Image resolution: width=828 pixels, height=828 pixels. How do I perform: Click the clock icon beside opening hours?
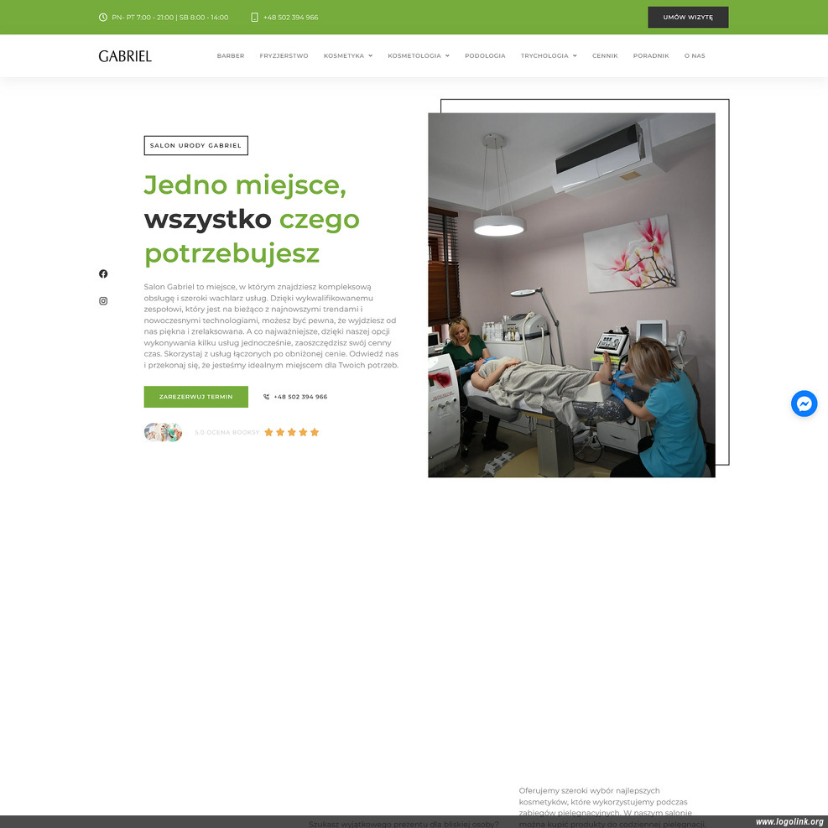coord(103,18)
